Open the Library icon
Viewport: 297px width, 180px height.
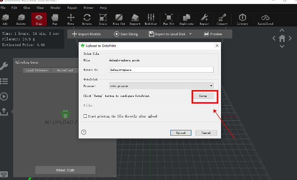(x=242, y=20)
